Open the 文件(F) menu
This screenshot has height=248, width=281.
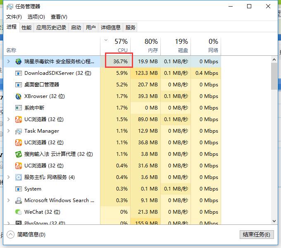[x=14, y=17]
